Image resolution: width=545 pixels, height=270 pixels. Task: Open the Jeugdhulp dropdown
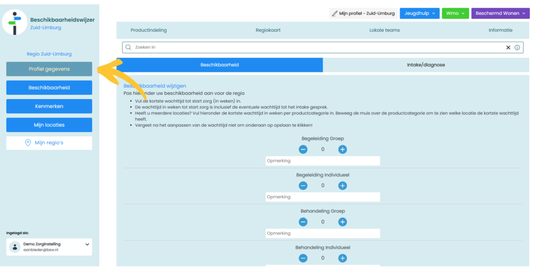[x=419, y=13]
